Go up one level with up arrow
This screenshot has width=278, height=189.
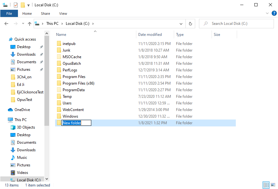29,24
